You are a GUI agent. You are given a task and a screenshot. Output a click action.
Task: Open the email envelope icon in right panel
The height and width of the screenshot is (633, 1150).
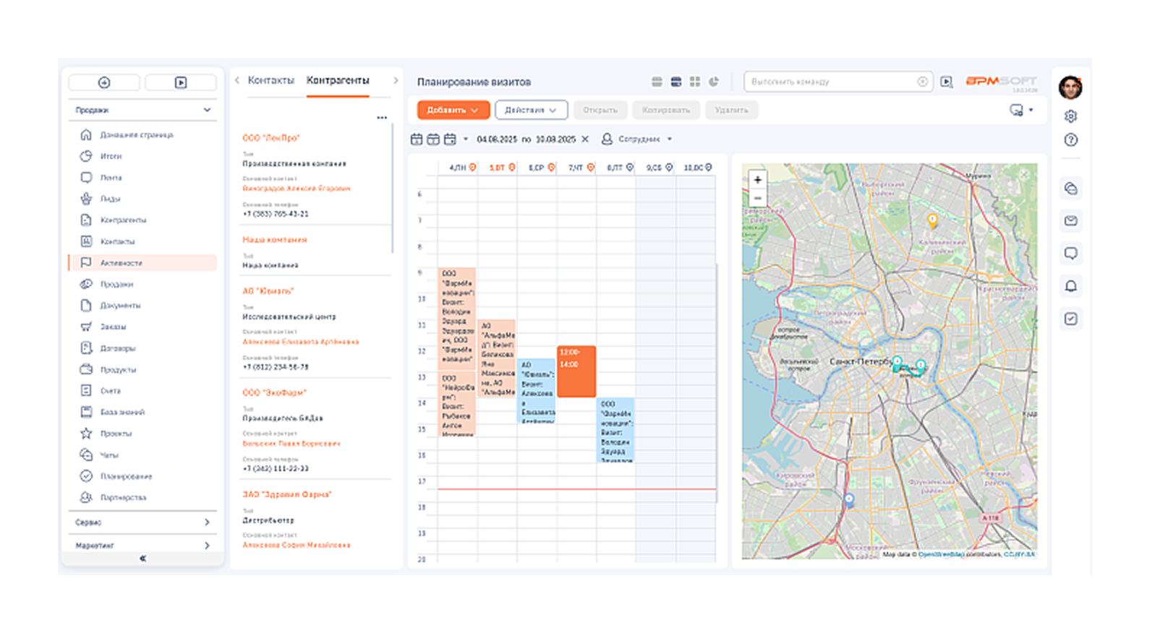click(1071, 220)
